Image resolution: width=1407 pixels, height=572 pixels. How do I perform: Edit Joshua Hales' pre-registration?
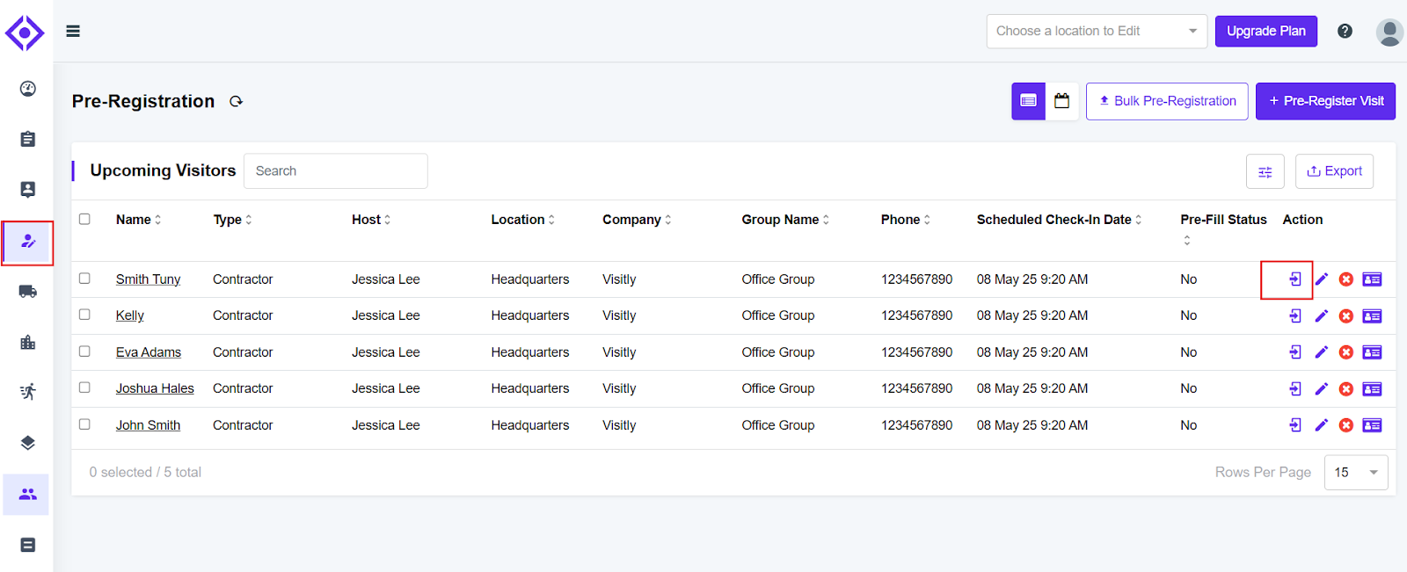click(1321, 389)
